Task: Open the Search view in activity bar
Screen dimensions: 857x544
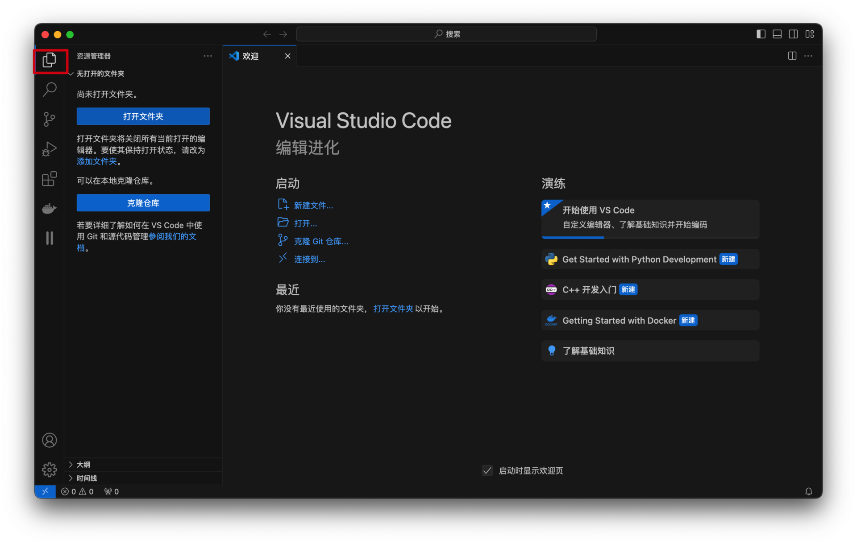Action: click(50, 89)
